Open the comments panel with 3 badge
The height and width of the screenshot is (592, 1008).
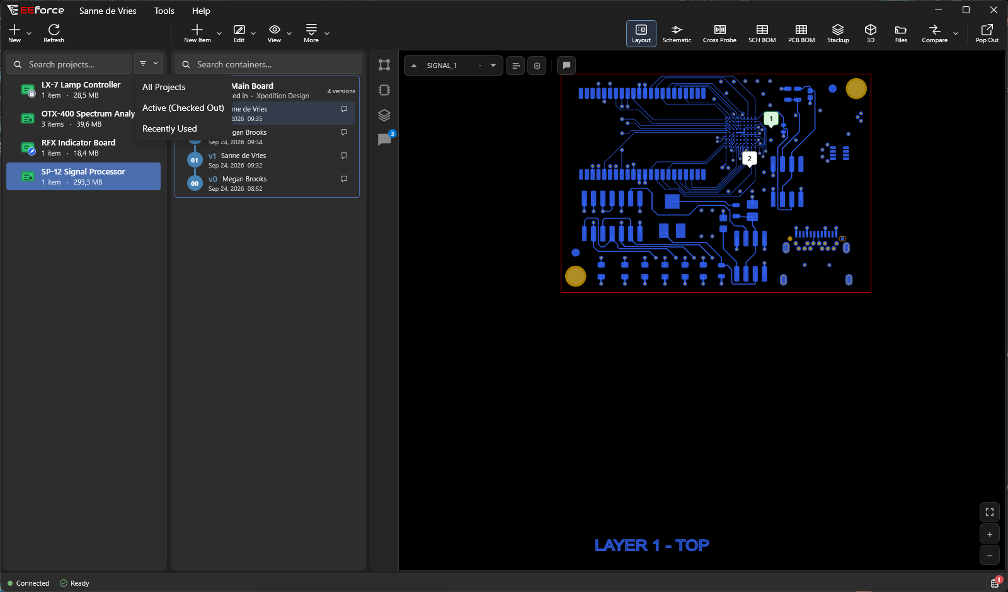click(384, 140)
